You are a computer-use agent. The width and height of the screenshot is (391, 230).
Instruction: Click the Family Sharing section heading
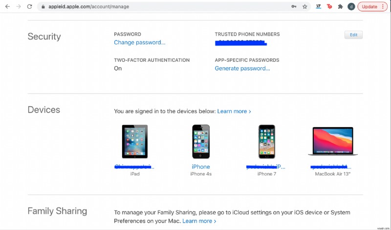pos(57,211)
